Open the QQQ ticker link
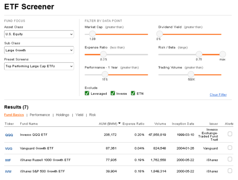 [x=9, y=135]
